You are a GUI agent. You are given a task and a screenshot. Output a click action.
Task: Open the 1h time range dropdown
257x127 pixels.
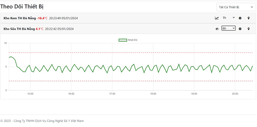coord(228,18)
